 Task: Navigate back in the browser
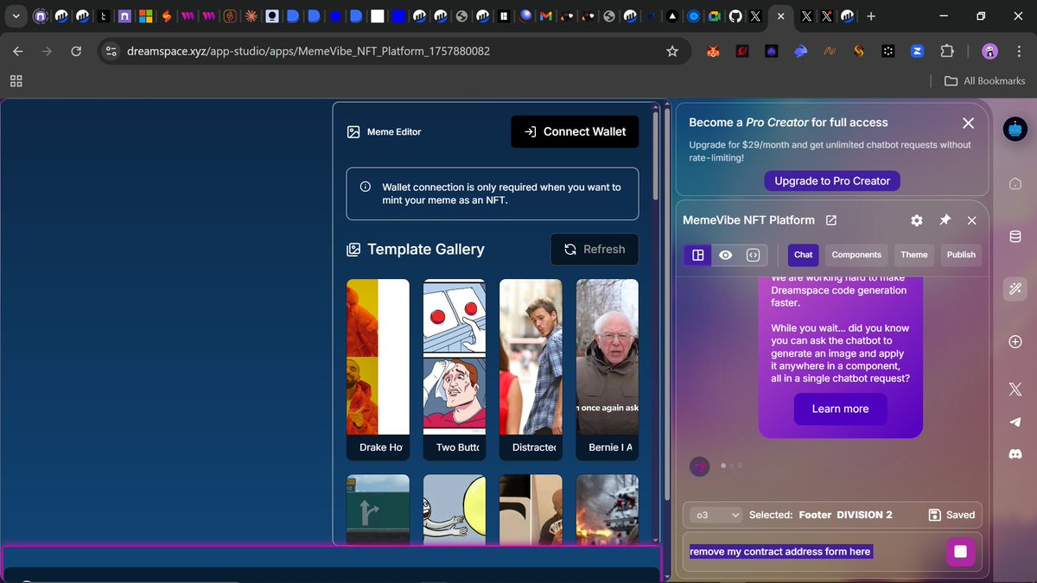coord(18,51)
